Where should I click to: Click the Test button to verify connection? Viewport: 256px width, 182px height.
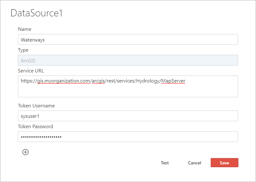click(x=165, y=163)
